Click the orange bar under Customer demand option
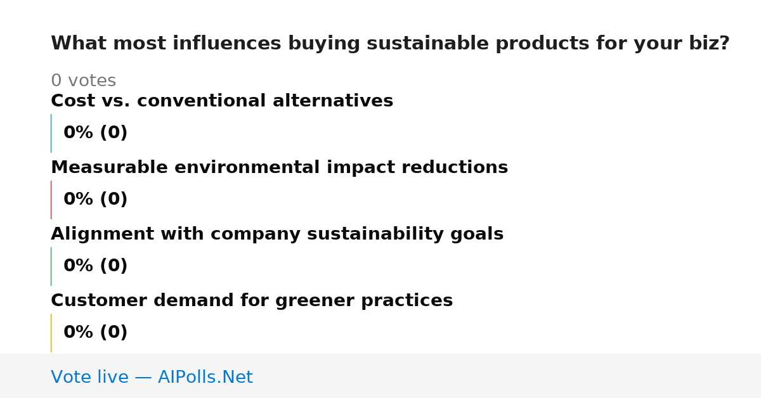Image resolution: width=761 pixels, height=398 pixels. point(51,333)
